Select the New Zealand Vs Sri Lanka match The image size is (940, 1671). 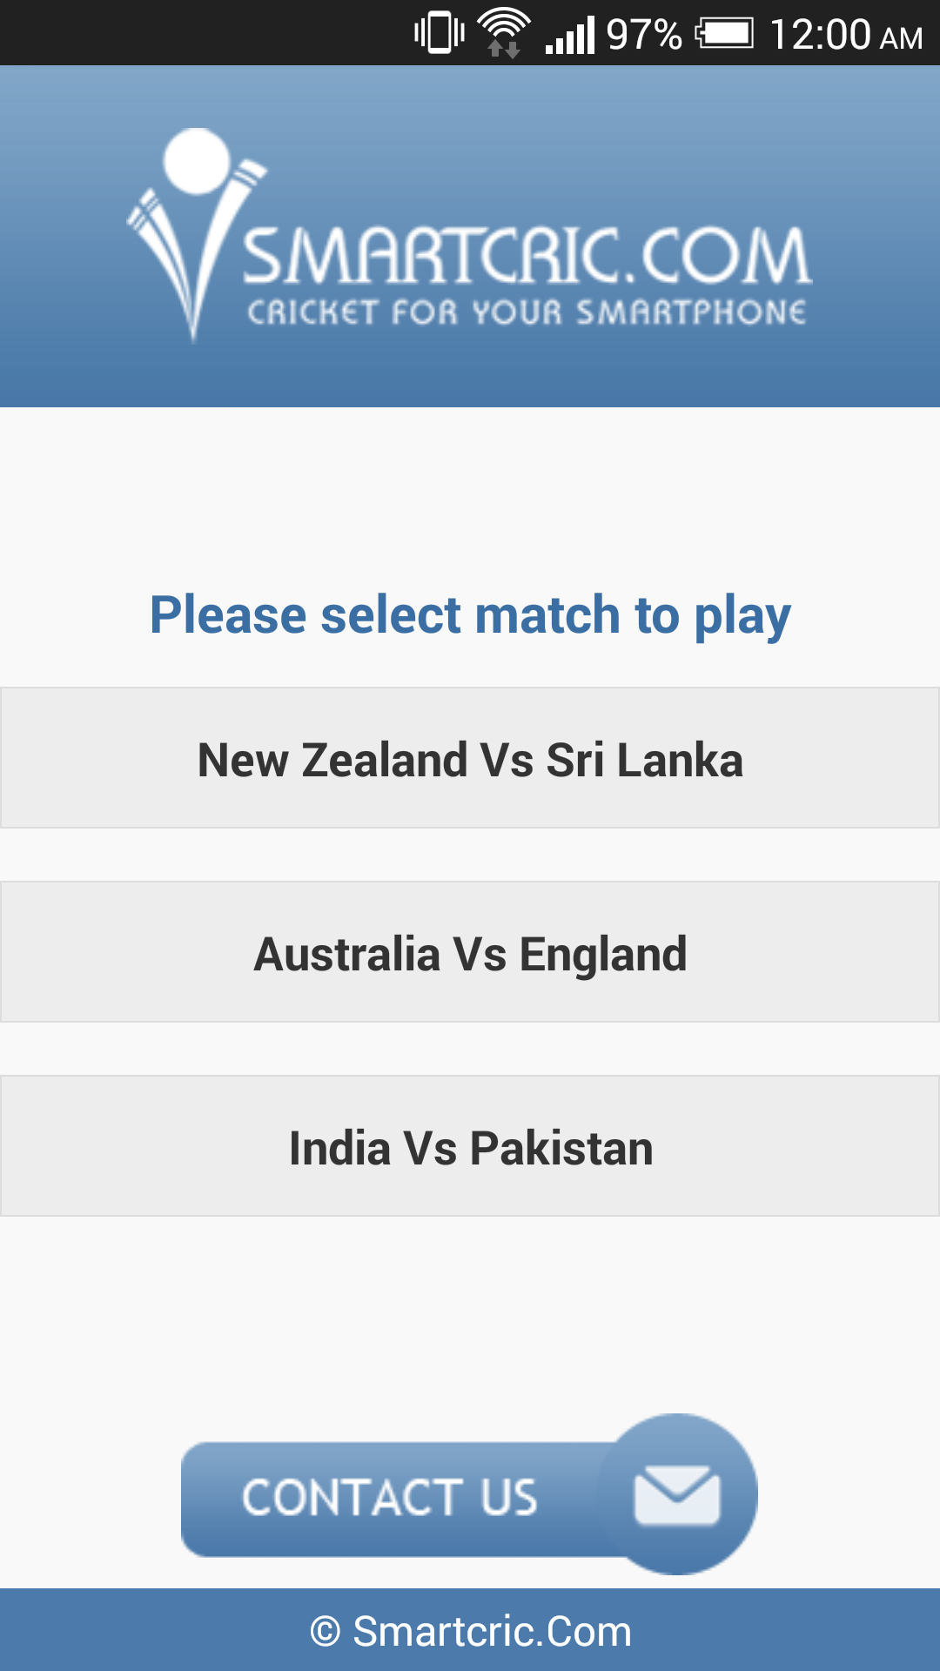click(470, 758)
